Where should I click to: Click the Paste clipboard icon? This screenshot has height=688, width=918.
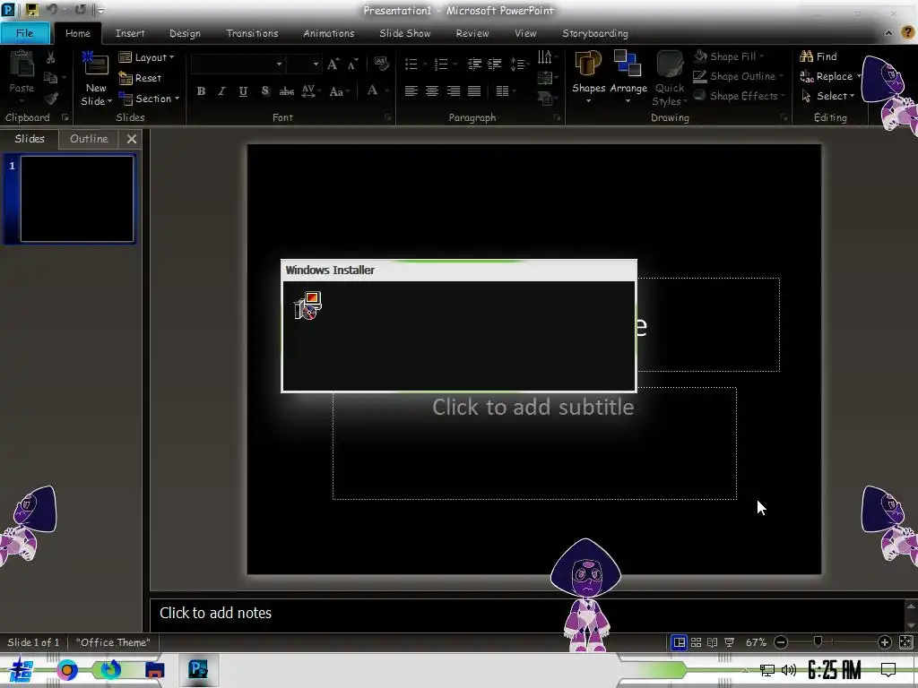(22, 64)
